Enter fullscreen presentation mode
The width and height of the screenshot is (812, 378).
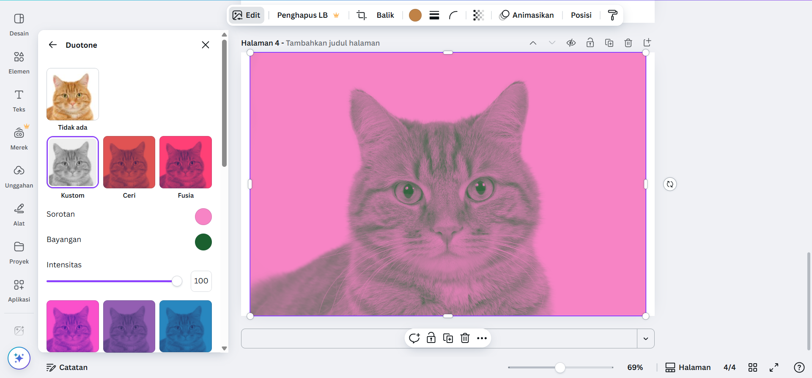pyautogui.click(x=774, y=367)
